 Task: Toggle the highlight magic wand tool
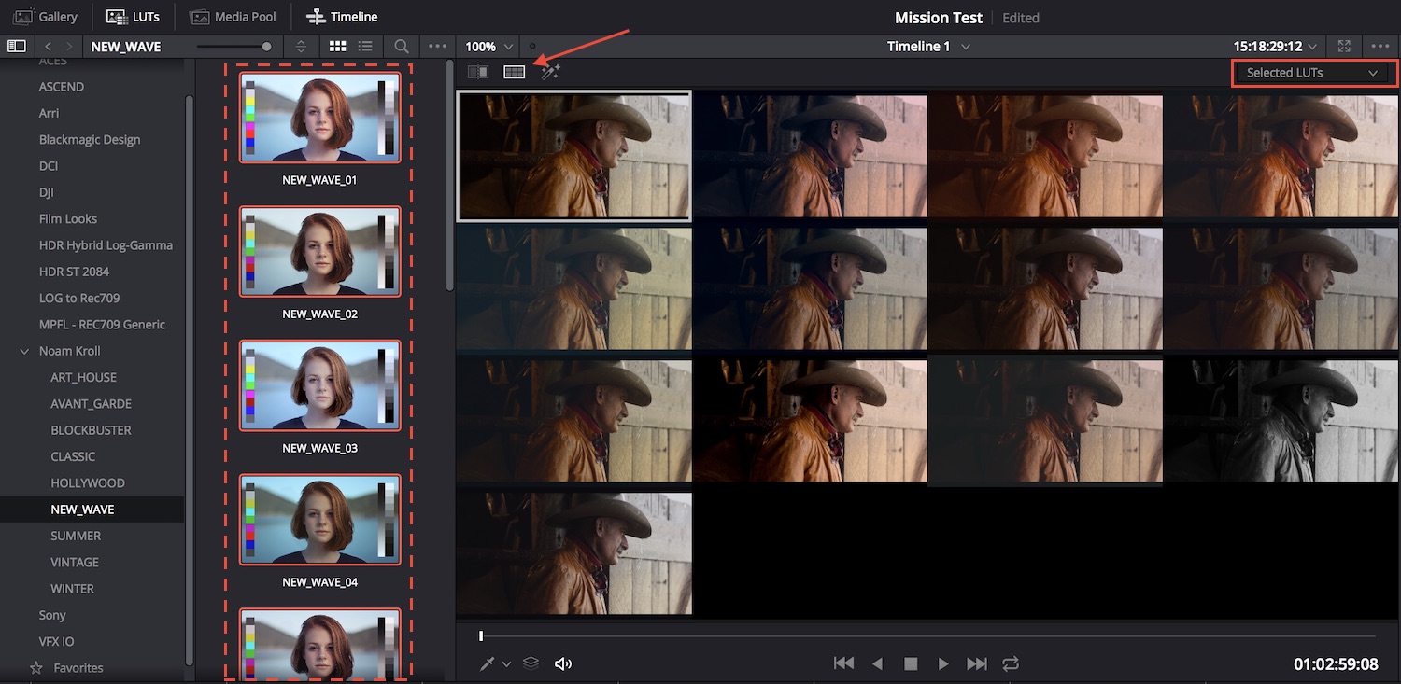(550, 72)
